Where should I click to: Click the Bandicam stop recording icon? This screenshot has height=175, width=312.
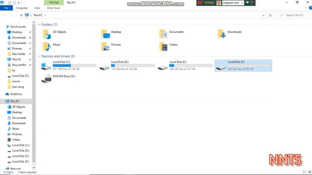253,3
